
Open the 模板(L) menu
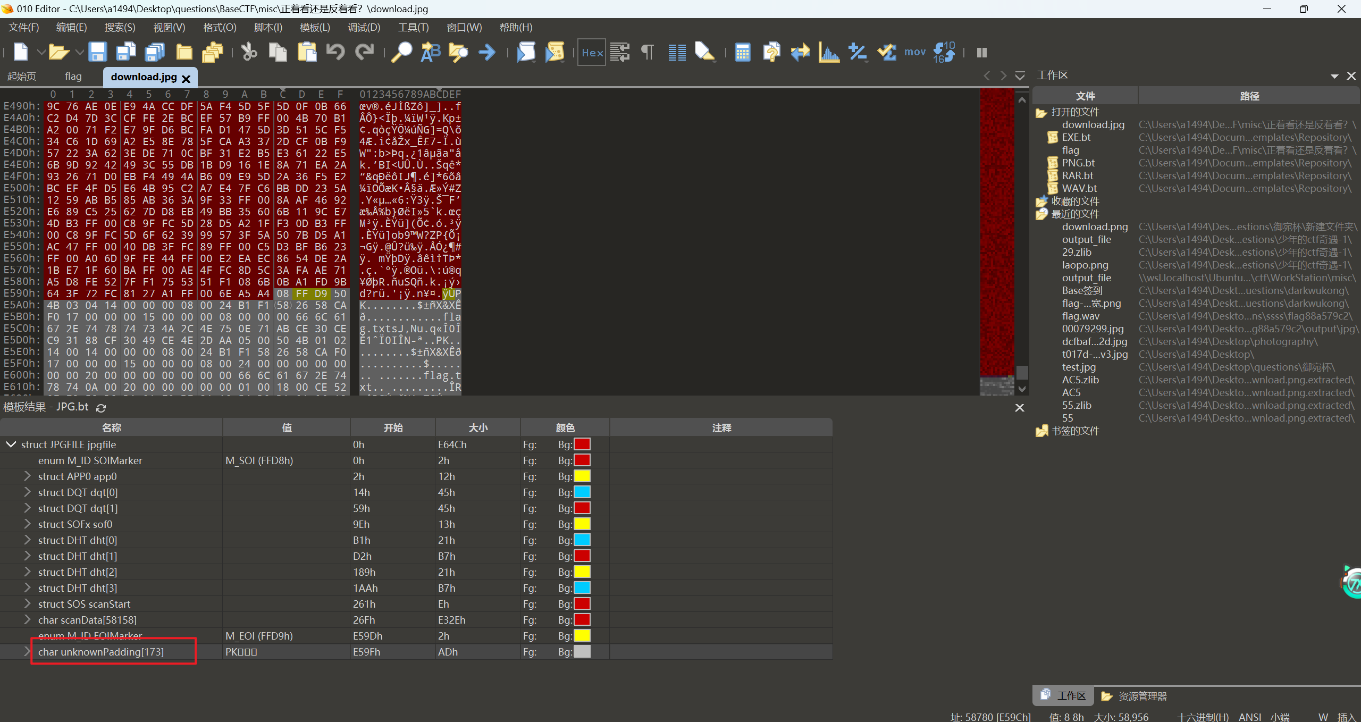pyautogui.click(x=315, y=27)
